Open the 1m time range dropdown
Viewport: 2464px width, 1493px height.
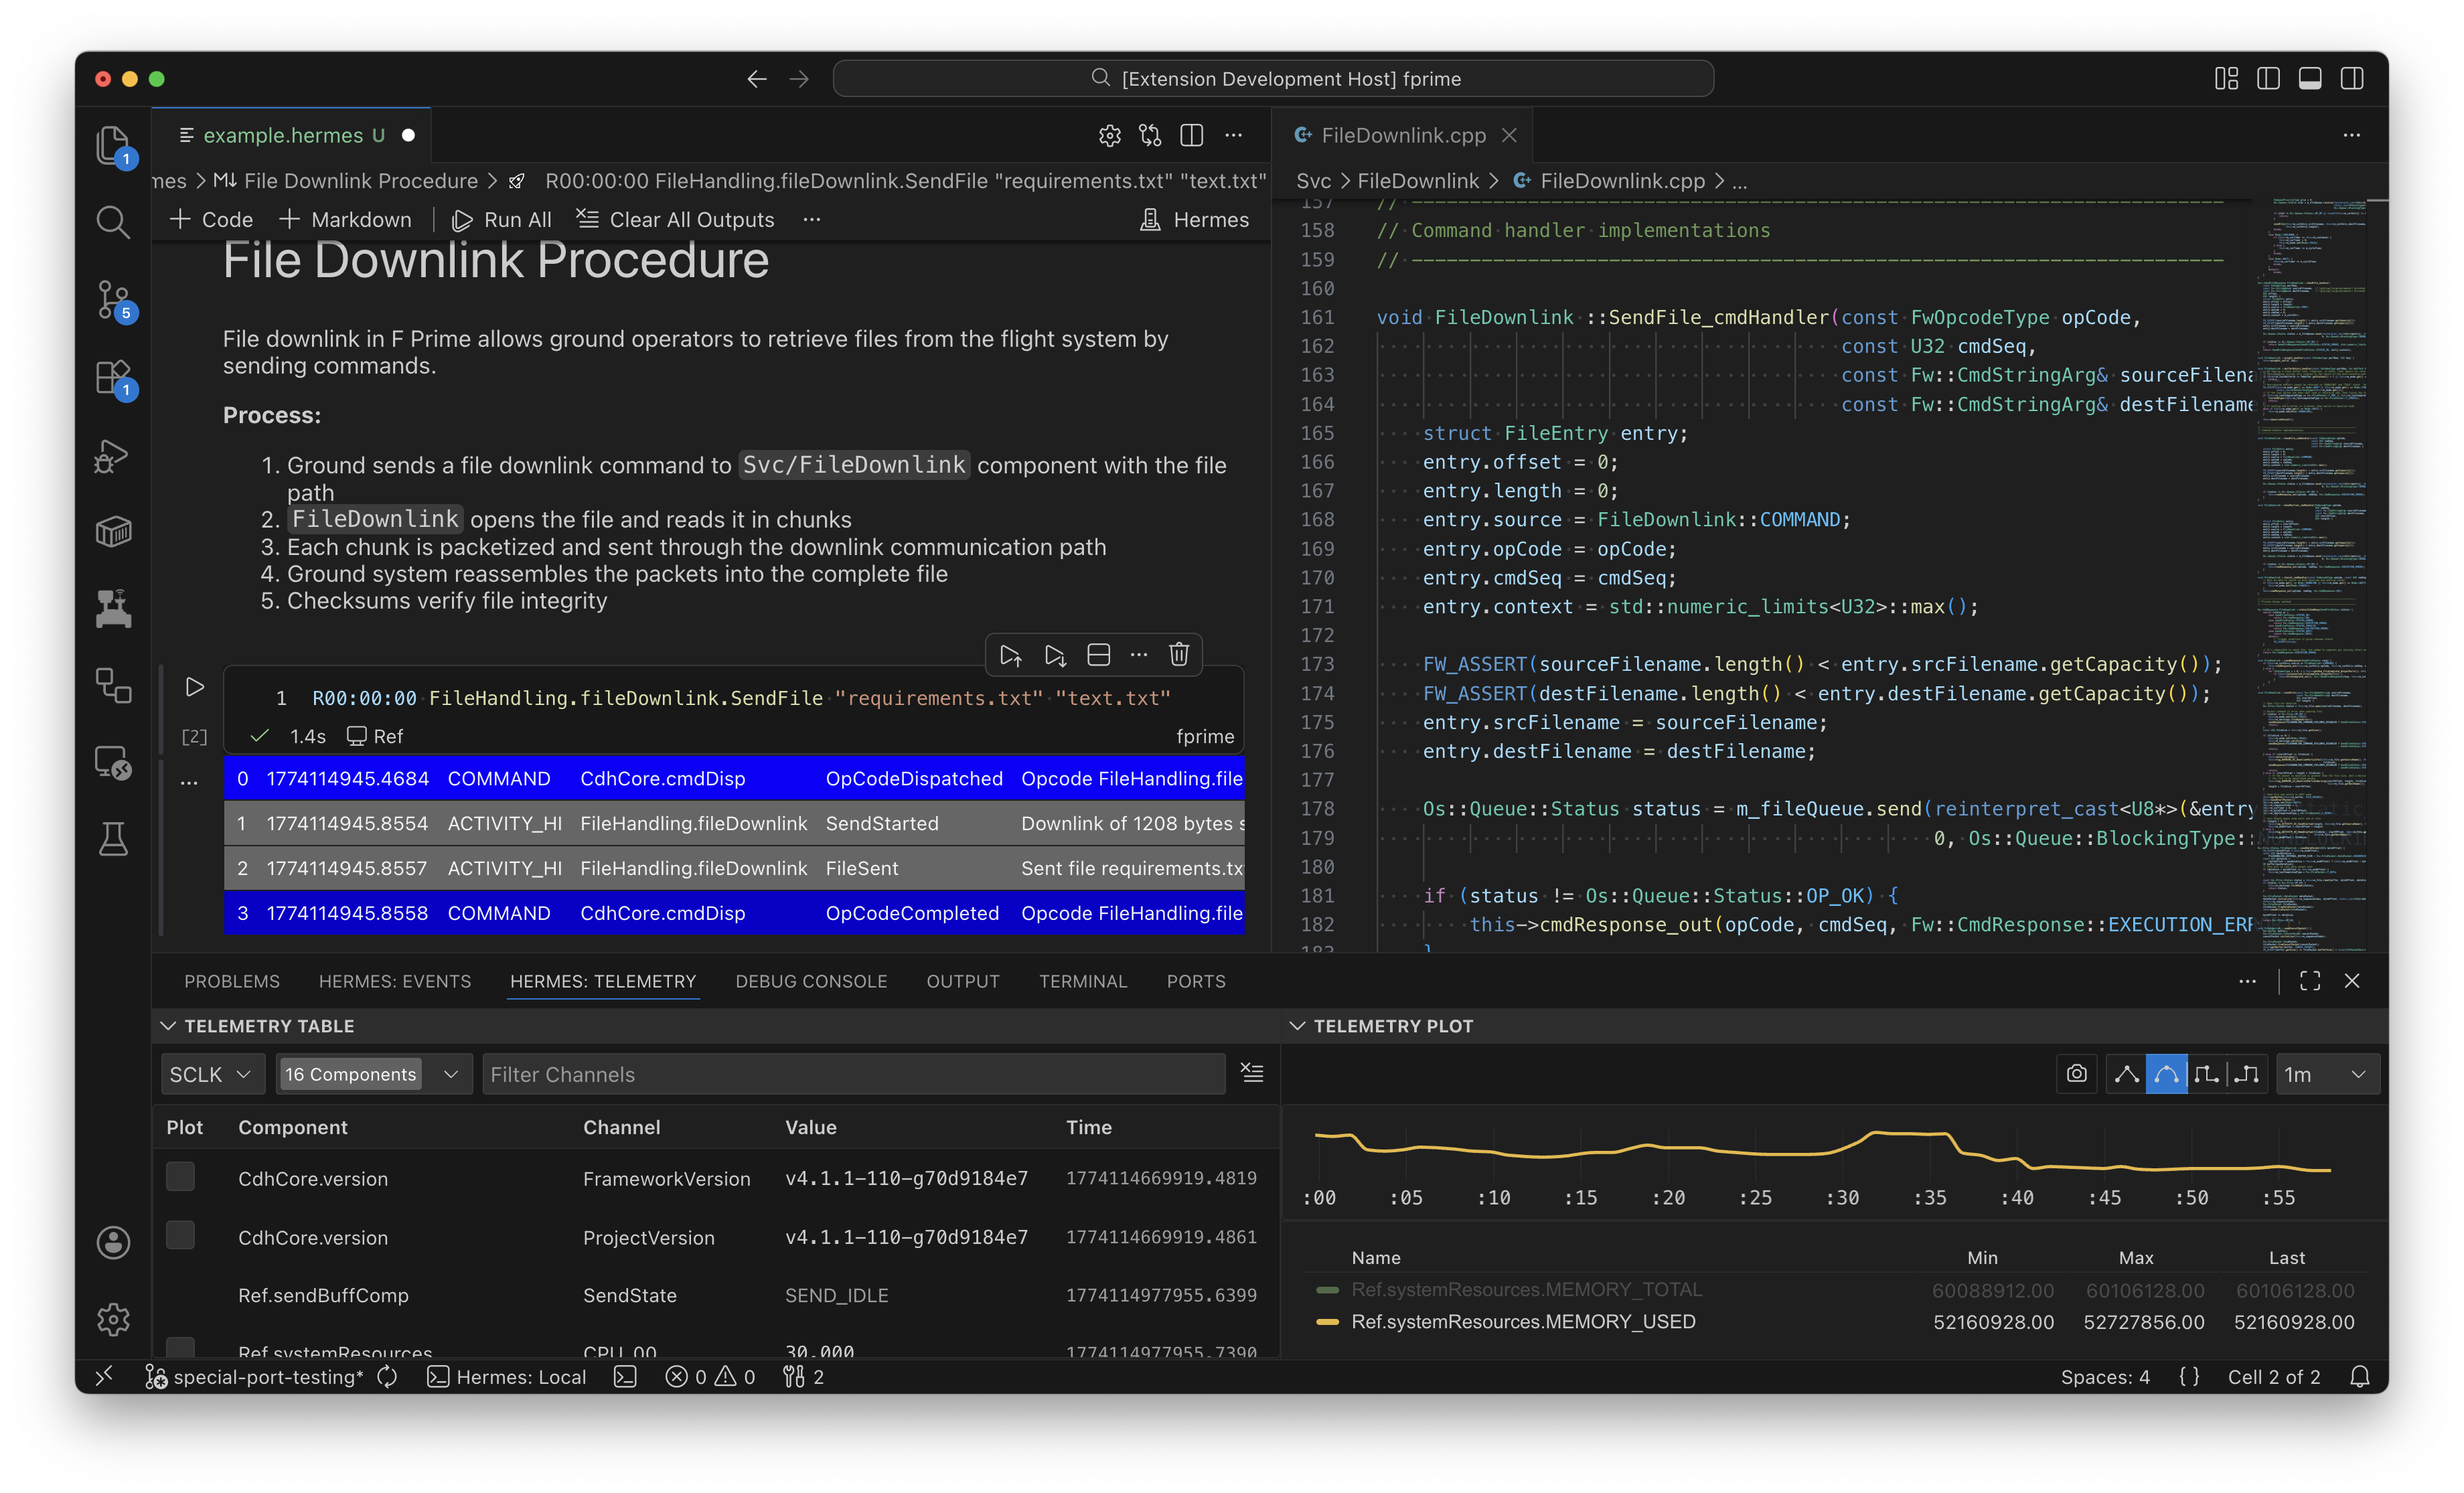tap(2326, 1073)
